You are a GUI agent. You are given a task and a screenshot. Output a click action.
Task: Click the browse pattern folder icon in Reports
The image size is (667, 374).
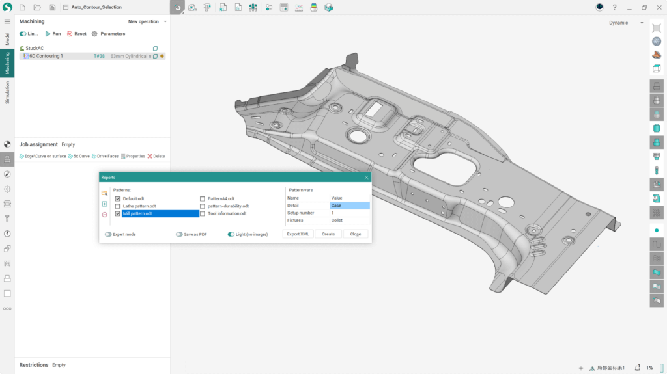point(104,193)
